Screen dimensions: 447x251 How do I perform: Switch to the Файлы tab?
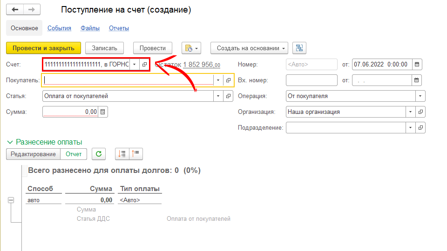[x=90, y=28]
